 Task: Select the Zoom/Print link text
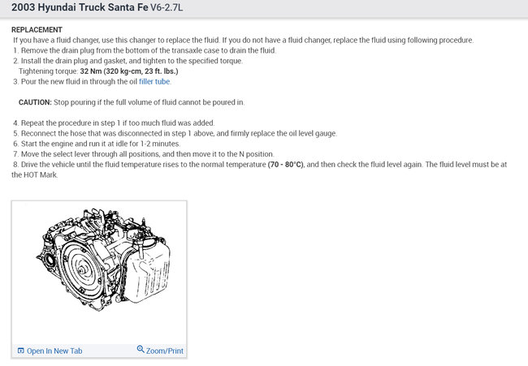(x=165, y=351)
